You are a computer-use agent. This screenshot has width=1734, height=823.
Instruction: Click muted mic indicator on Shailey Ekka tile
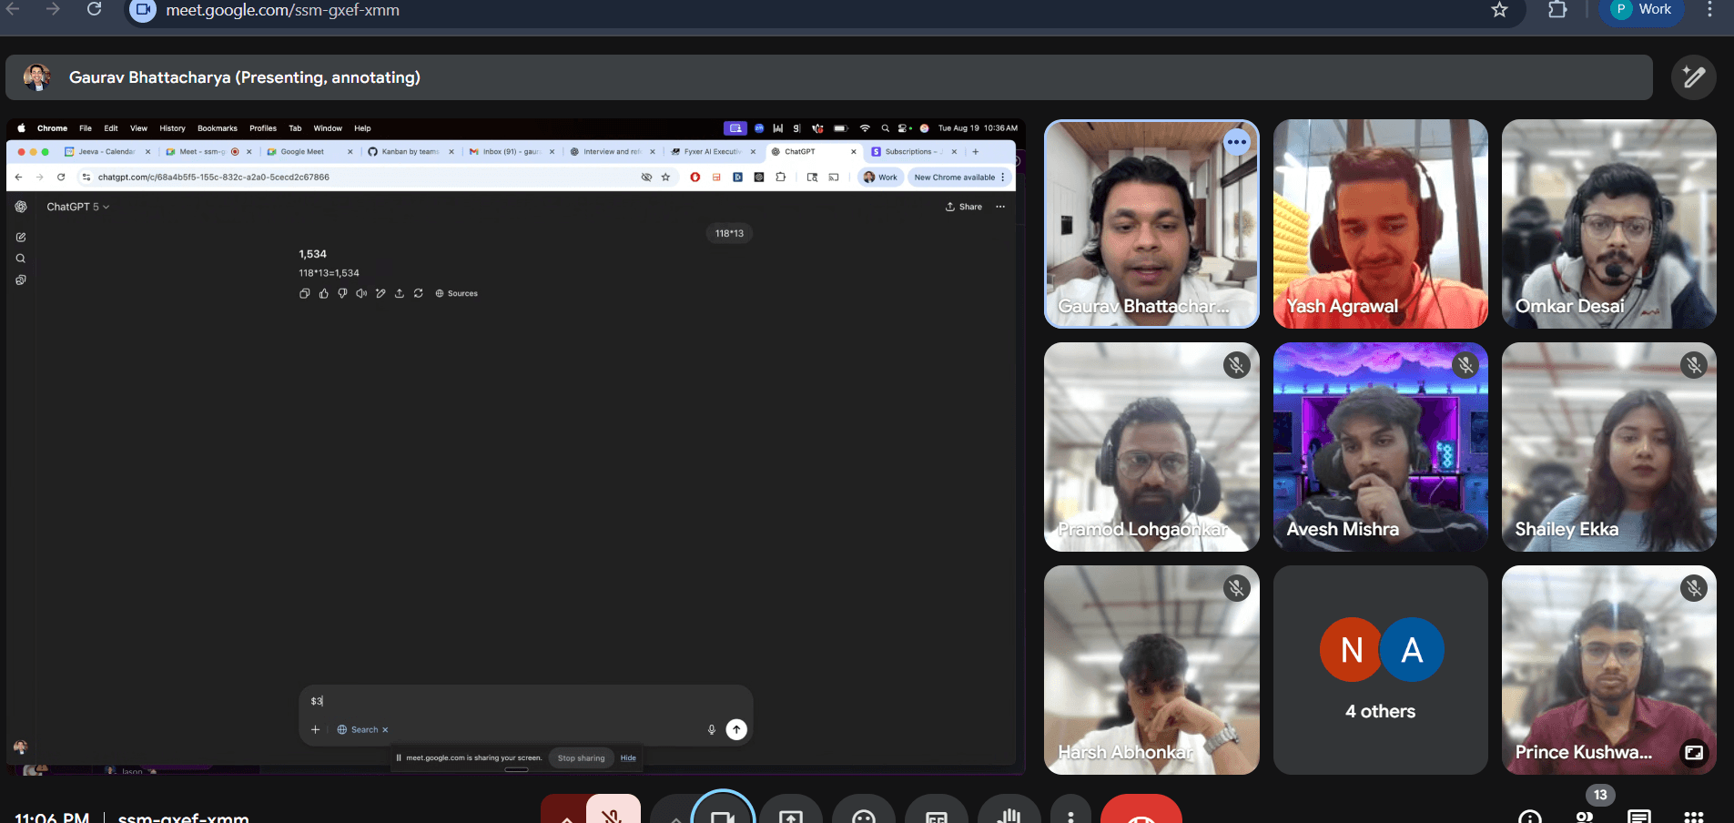(x=1694, y=365)
